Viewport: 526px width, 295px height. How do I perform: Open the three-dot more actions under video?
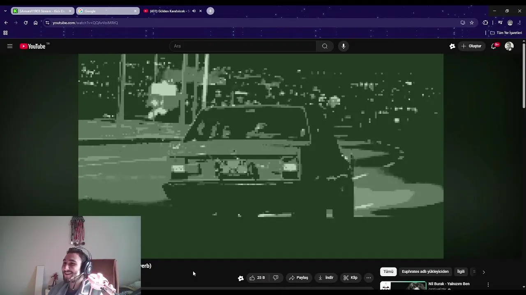tap(369, 278)
